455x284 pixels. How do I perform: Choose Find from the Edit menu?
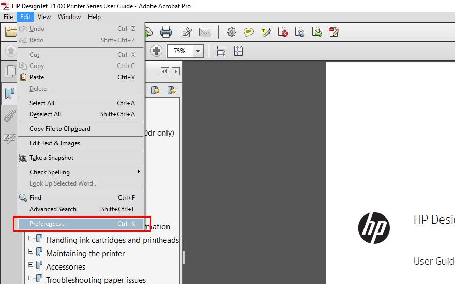pyautogui.click(x=81, y=198)
